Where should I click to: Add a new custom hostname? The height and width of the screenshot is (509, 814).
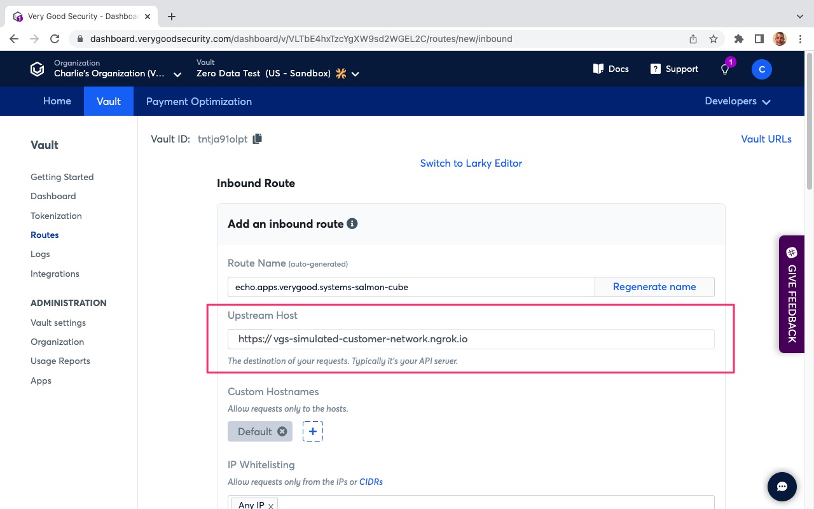pos(313,431)
